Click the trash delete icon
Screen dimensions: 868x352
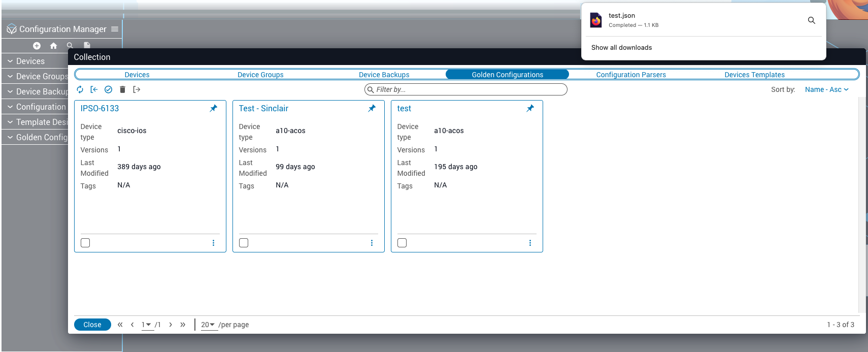tap(122, 89)
